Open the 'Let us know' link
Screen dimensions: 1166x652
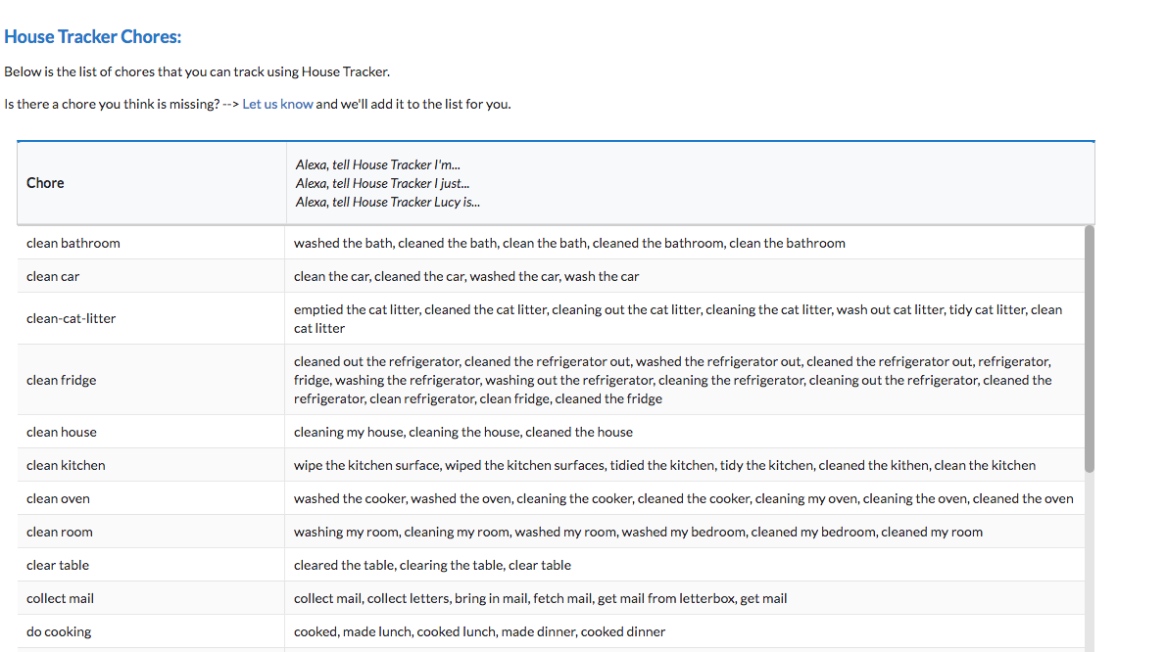tap(277, 104)
